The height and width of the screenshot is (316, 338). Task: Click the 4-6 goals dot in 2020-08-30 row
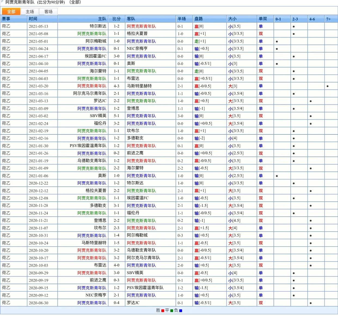click(x=311, y=303)
